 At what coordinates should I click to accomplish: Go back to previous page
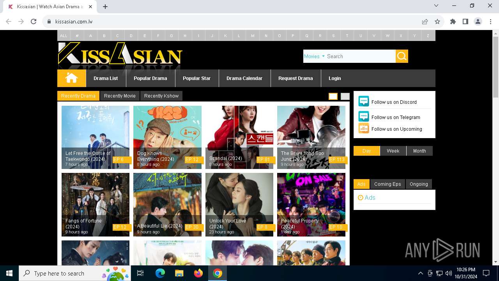[9, 21]
